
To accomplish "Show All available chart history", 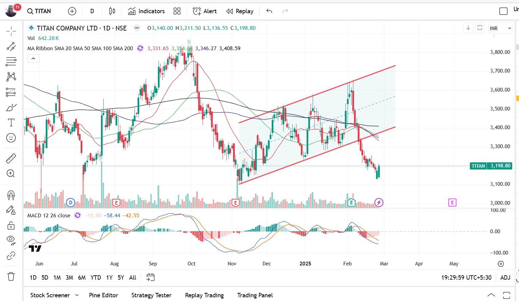I will tap(133, 278).
